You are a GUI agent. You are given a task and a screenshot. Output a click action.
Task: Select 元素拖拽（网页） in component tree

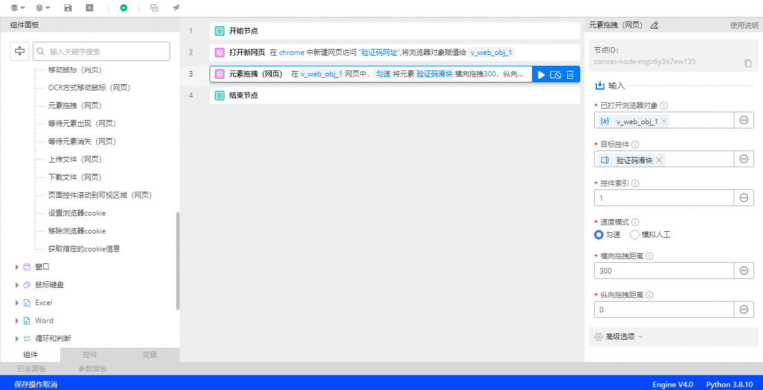[x=75, y=106]
